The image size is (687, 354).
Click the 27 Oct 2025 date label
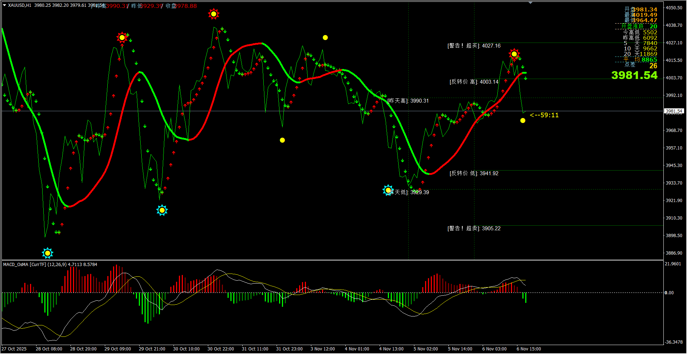[x=14, y=349]
